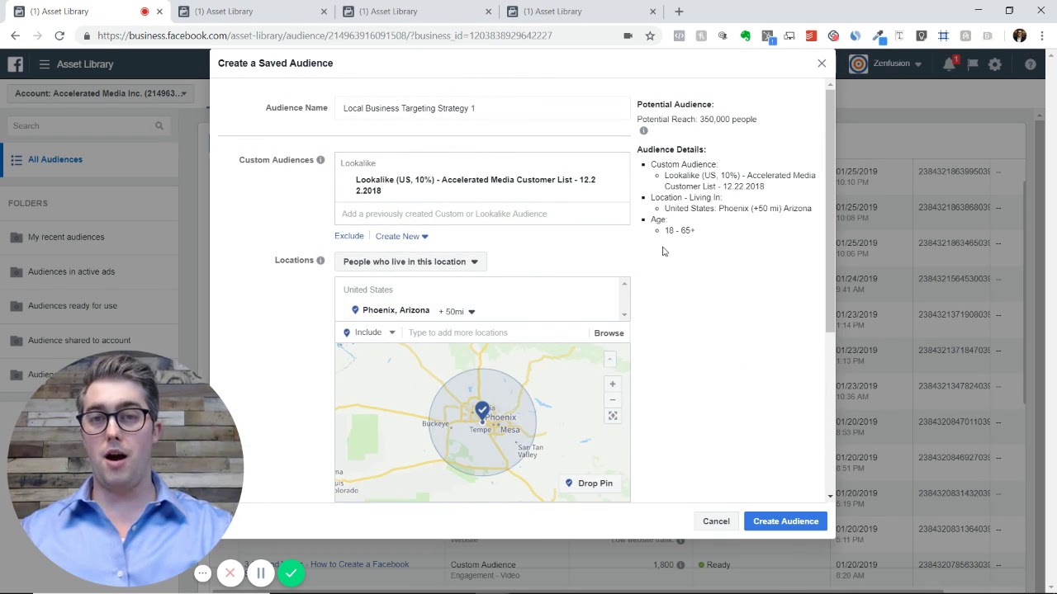
Task: Click the dialog vertical scrollbar
Action: (x=830, y=210)
